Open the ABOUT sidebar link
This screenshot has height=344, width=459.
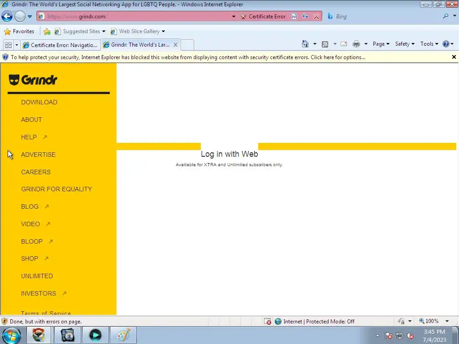[31, 120]
